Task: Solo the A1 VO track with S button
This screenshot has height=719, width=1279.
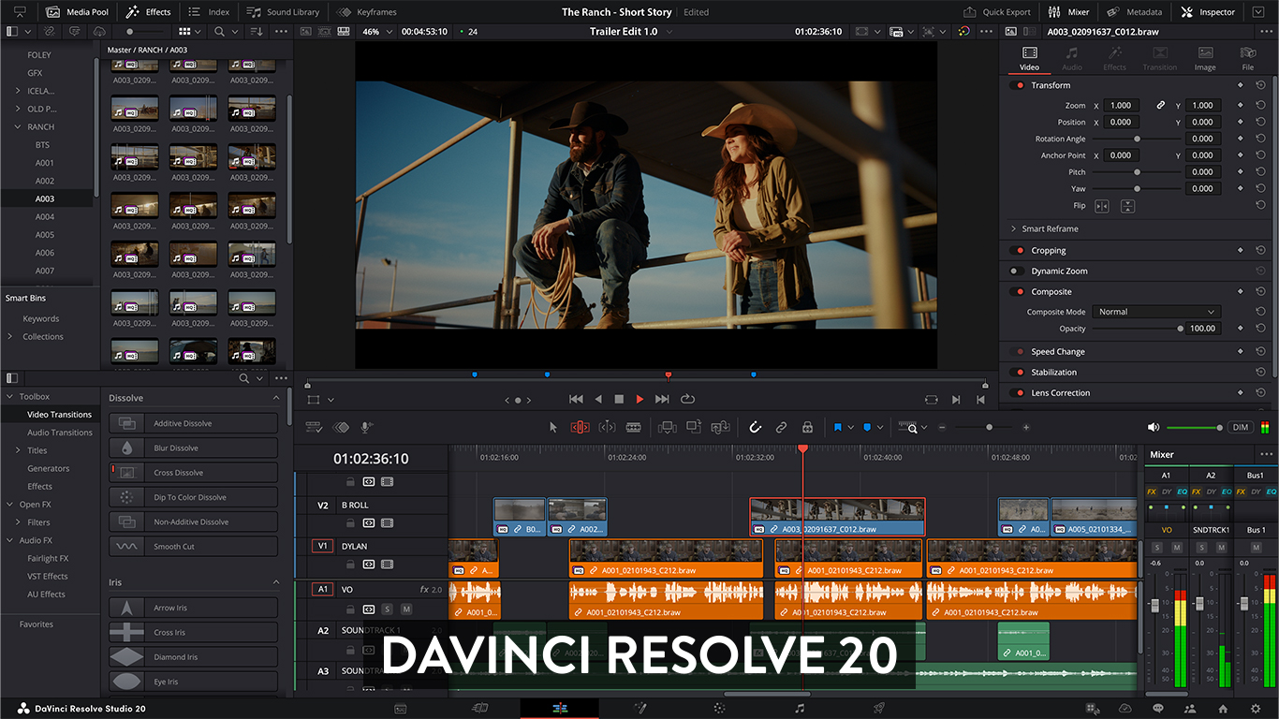Action: [387, 609]
